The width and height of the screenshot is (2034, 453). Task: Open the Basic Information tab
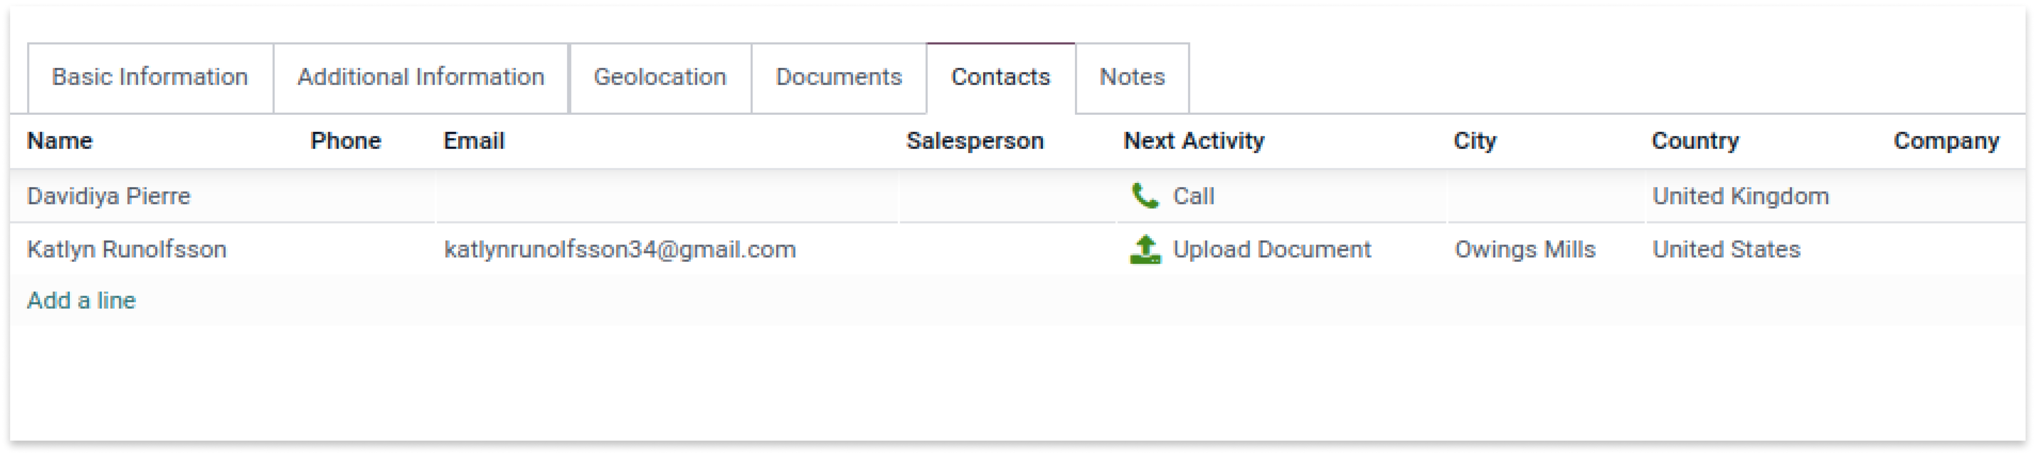coord(150,77)
